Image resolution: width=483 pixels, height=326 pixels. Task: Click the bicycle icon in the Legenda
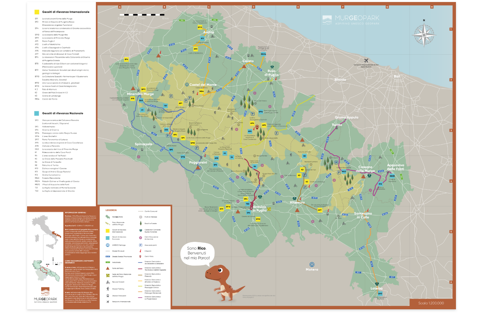tap(108, 282)
